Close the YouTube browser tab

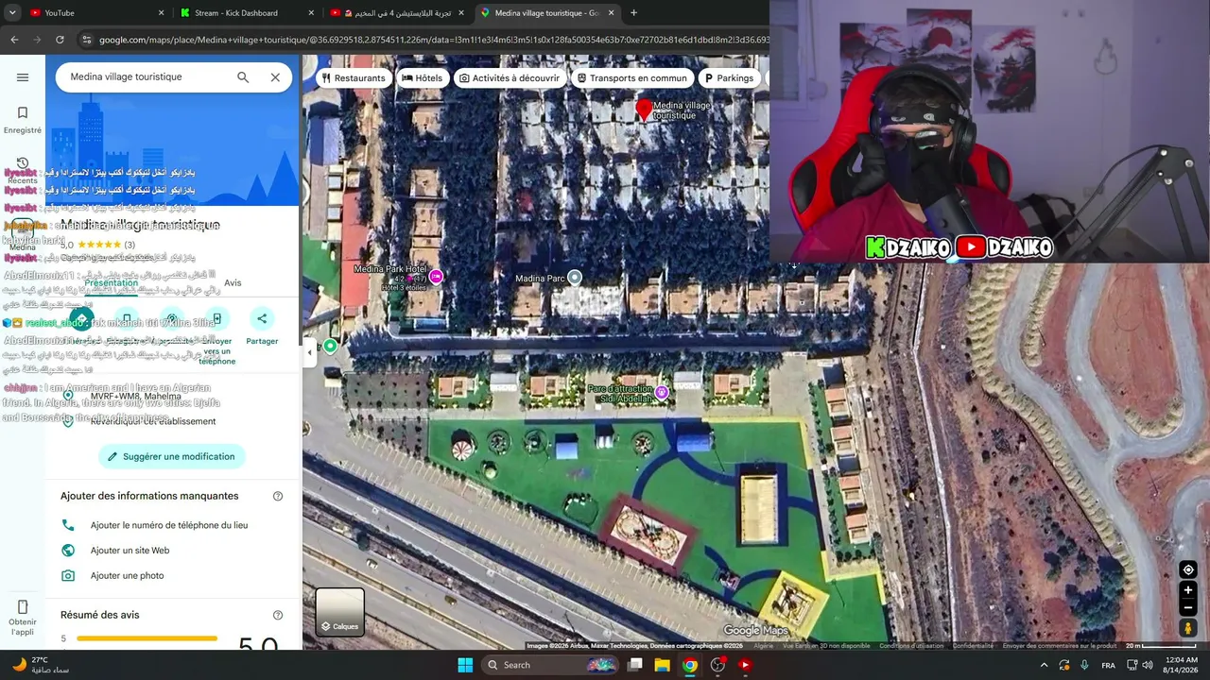(x=161, y=13)
